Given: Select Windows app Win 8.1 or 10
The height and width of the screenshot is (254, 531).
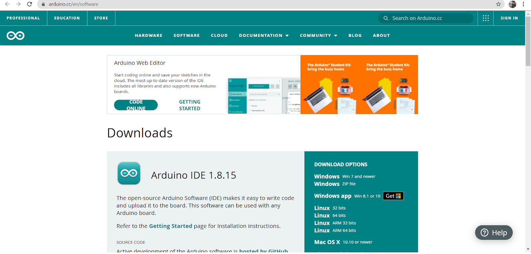Looking at the screenshot, I should (347, 196).
